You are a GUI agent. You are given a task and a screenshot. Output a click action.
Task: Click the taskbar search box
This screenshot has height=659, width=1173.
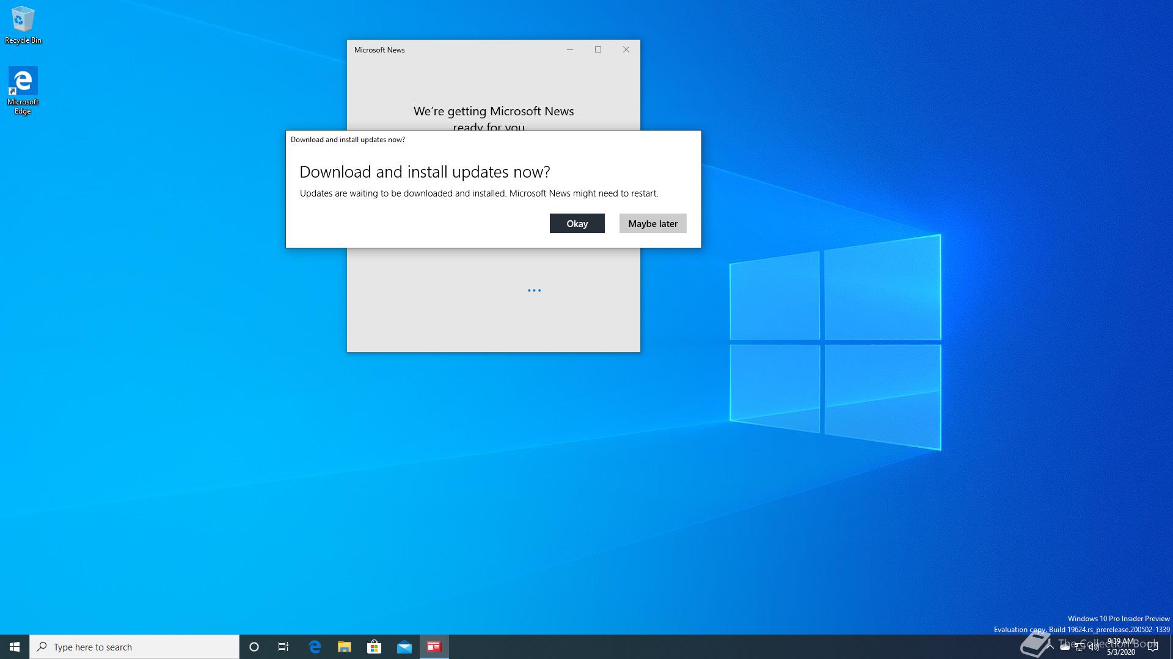pyautogui.click(x=134, y=647)
